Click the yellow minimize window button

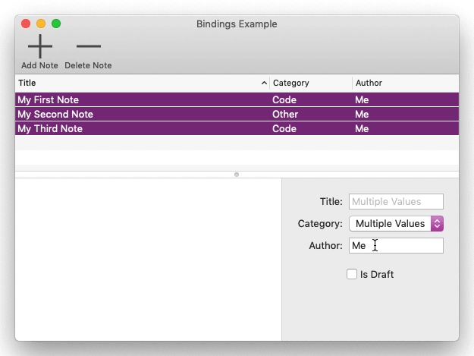pos(41,24)
